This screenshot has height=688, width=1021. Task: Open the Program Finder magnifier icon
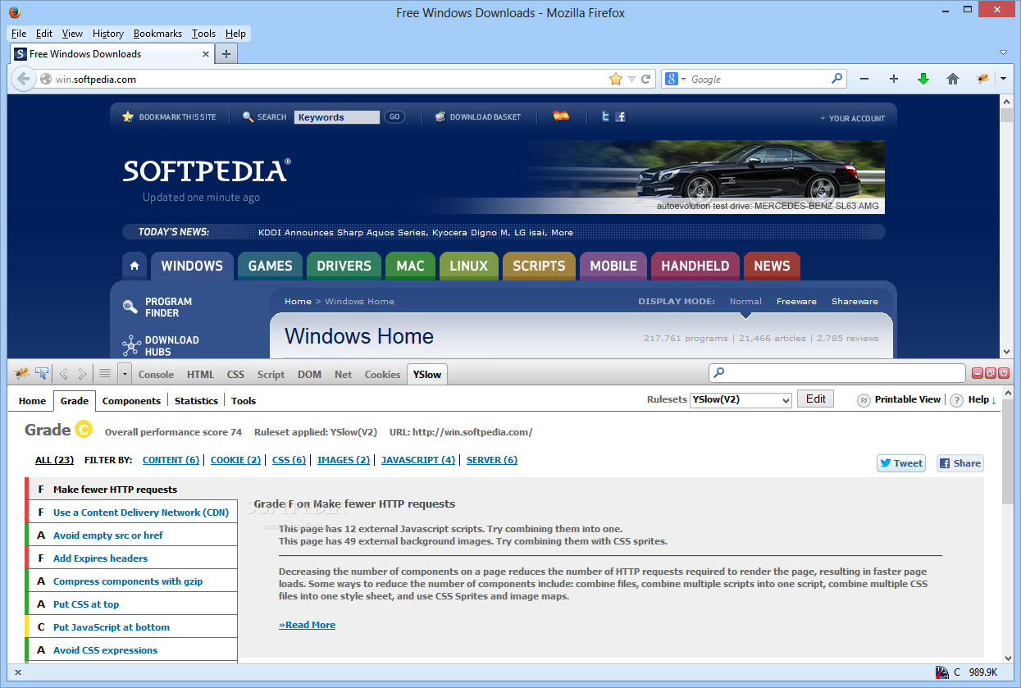tap(130, 307)
